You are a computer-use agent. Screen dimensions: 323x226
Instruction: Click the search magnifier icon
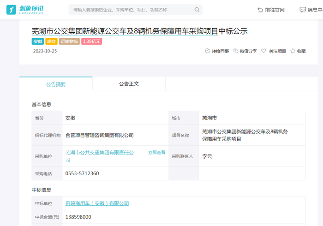(x=197, y=10)
